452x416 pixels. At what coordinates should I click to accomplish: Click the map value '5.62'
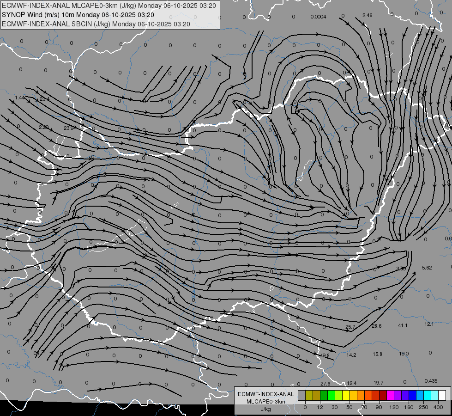[x=427, y=268]
